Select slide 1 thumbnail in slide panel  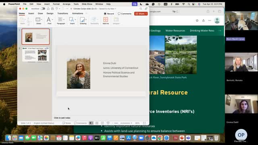(35, 37)
